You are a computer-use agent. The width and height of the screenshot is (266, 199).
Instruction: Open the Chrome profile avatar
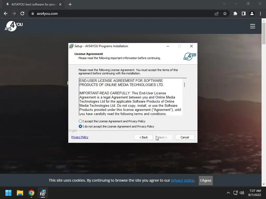tap(252, 13)
